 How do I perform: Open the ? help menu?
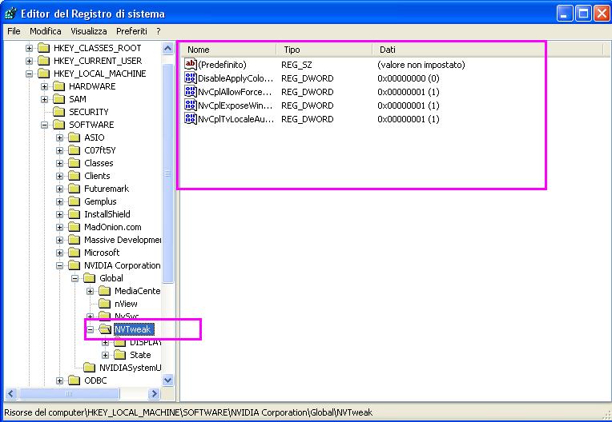158,31
